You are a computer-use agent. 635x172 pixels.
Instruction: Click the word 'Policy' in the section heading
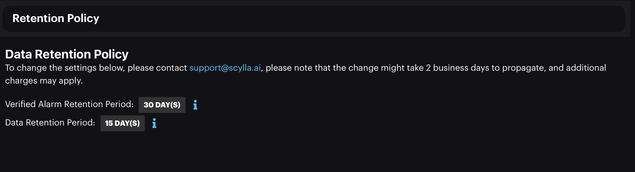111,54
